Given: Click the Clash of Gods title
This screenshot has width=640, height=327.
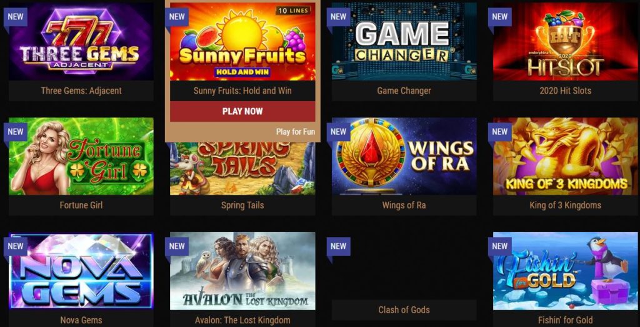Looking at the screenshot, I should tap(404, 310).
